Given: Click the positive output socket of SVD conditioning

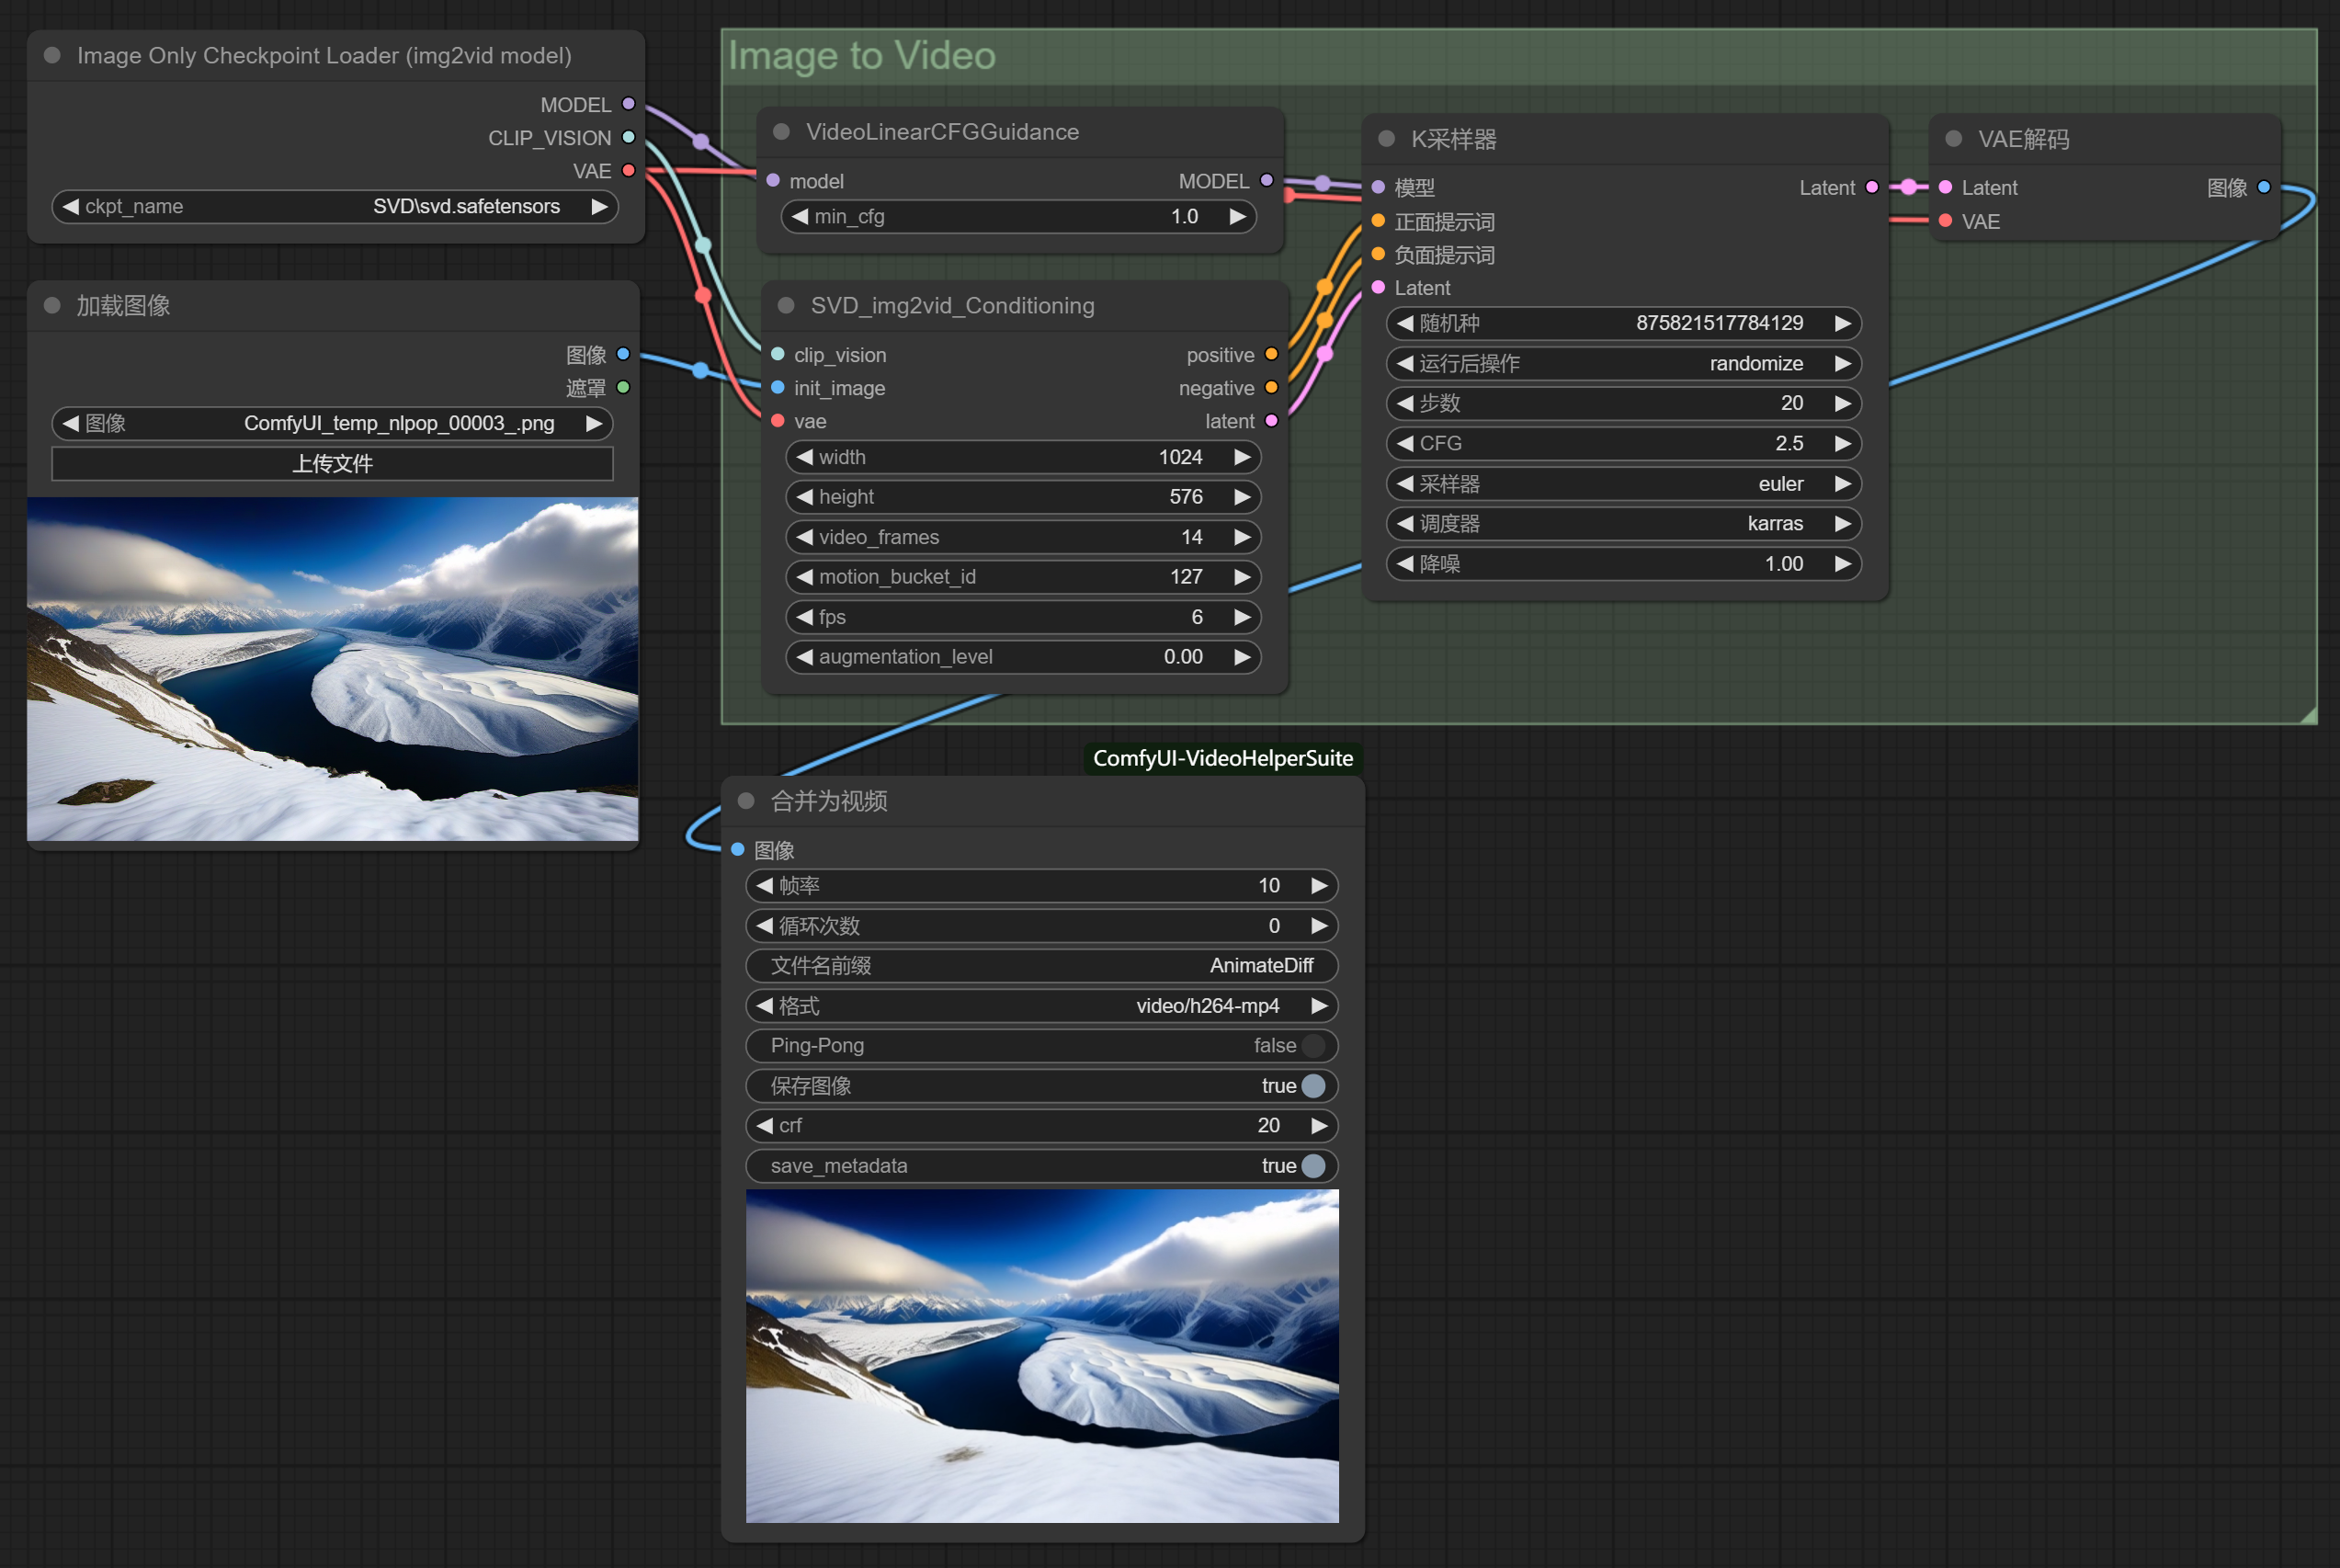Looking at the screenshot, I should point(1271,355).
